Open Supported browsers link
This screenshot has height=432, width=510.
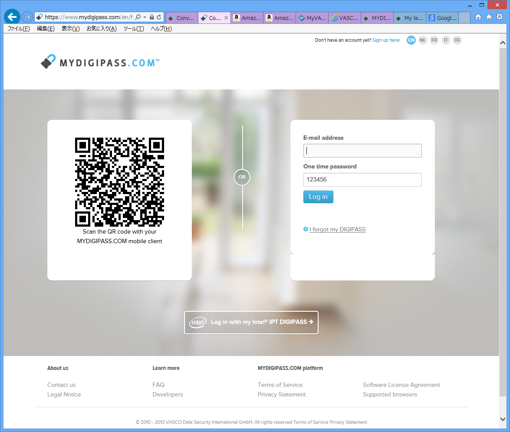click(x=390, y=394)
